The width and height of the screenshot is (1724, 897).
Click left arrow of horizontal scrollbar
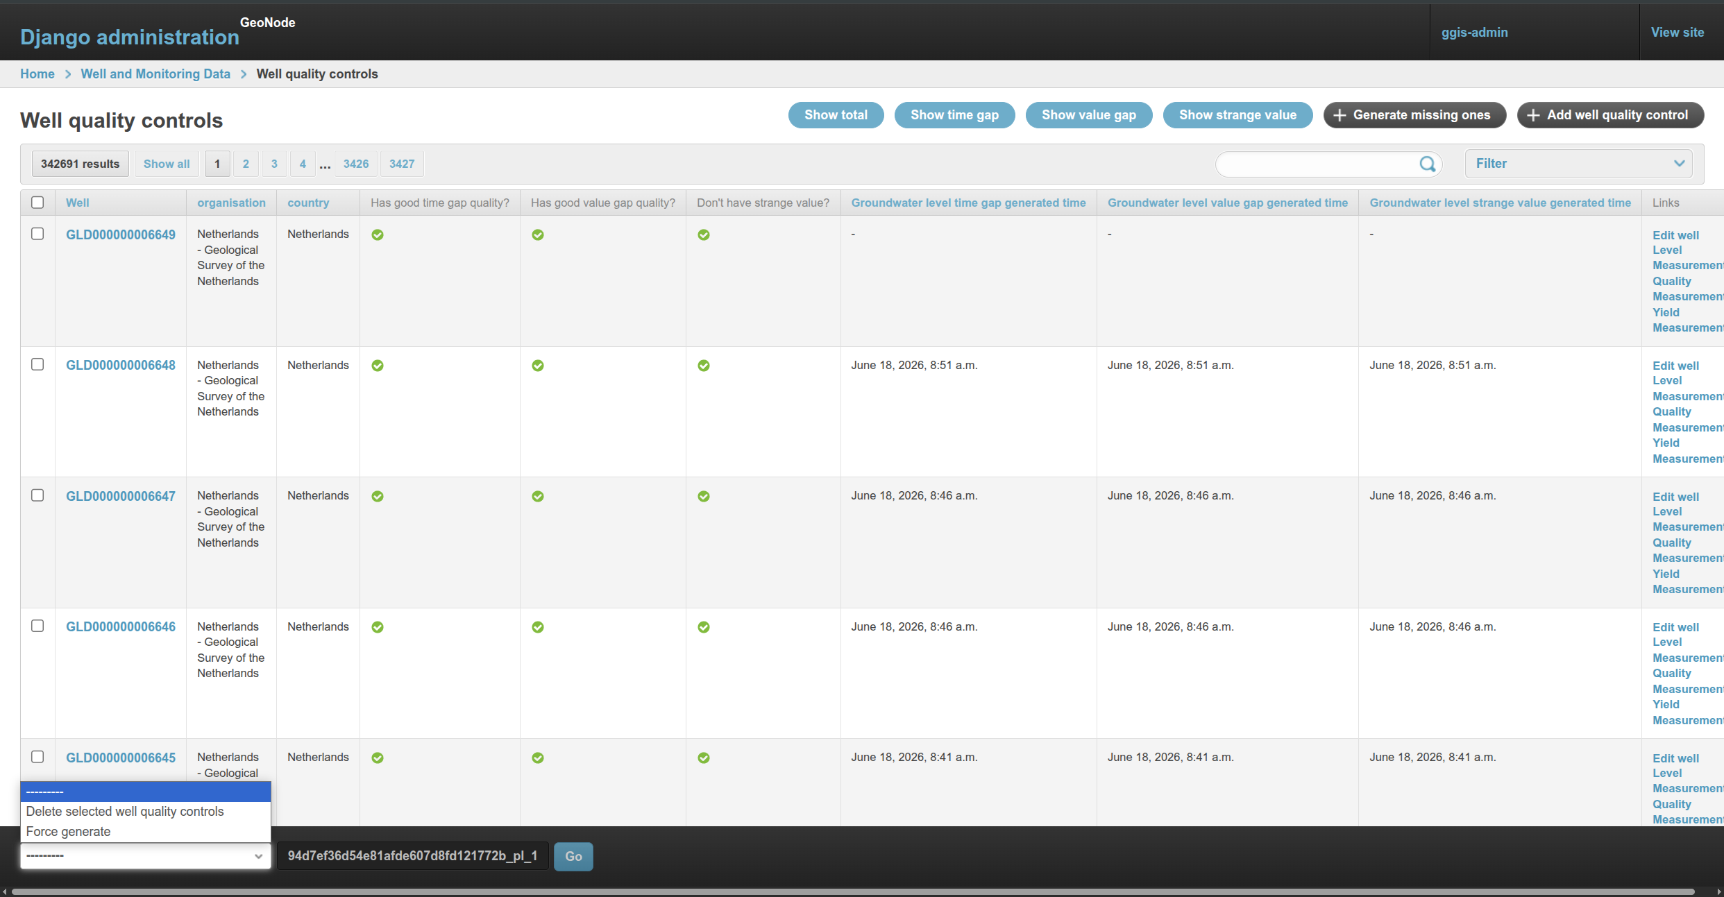pyautogui.click(x=5, y=891)
